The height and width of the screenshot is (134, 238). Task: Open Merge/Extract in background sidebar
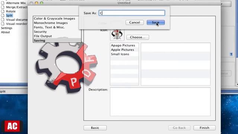[17, 7]
